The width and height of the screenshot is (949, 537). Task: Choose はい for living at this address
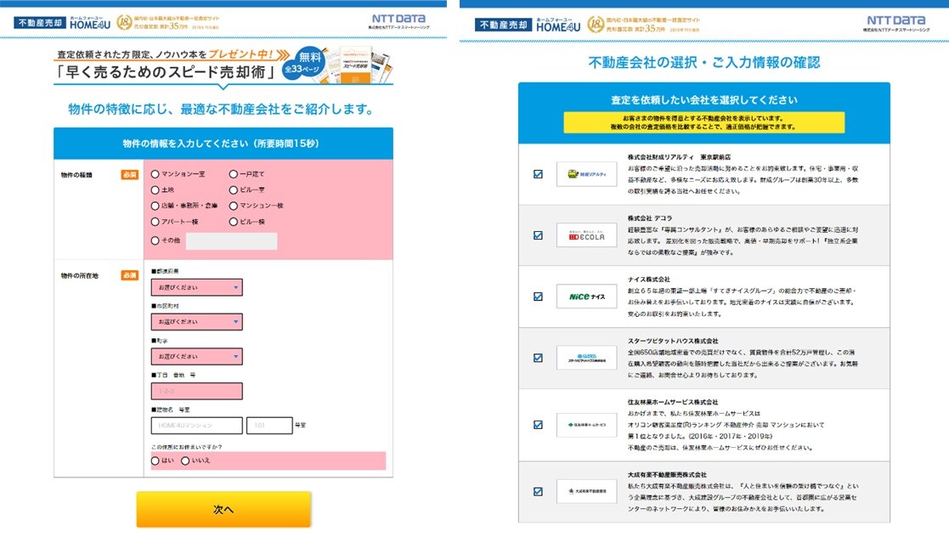(155, 461)
